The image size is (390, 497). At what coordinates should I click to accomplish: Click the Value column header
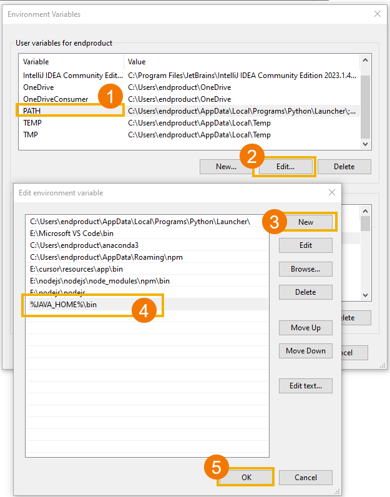(x=237, y=62)
